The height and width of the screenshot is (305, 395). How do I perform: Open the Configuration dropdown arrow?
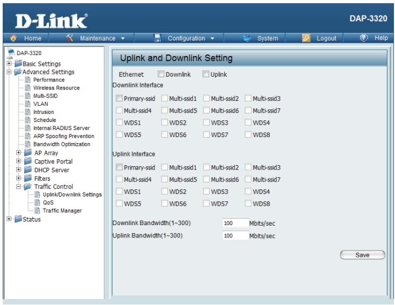coord(212,38)
